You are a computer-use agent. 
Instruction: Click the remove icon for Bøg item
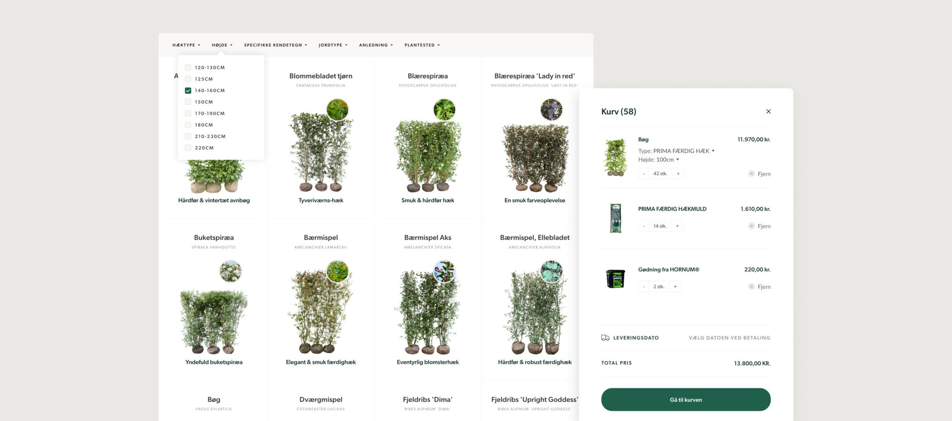(751, 174)
